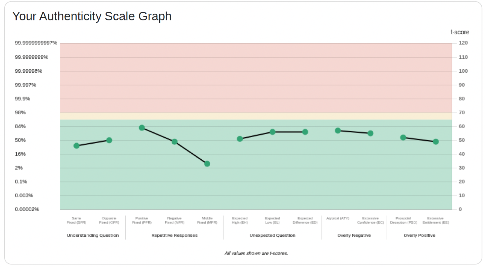The height and width of the screenshot is (267, 485).
Task: Click the Excessive Confidence (EC) data point
Action: 370,133
